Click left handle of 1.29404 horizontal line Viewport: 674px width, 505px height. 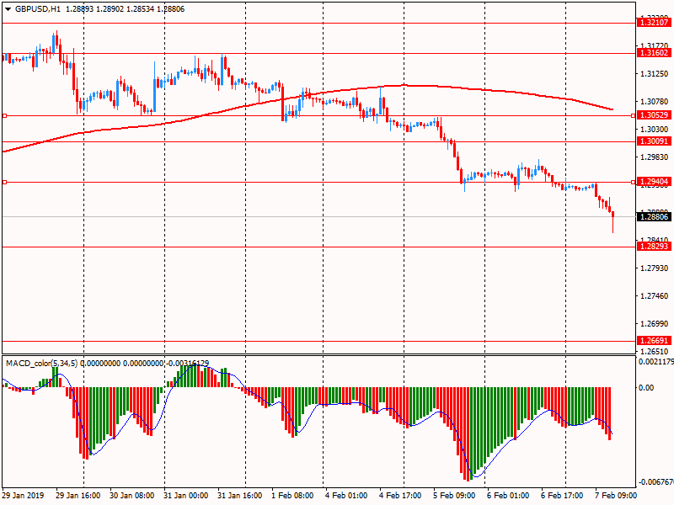point(3,182)
